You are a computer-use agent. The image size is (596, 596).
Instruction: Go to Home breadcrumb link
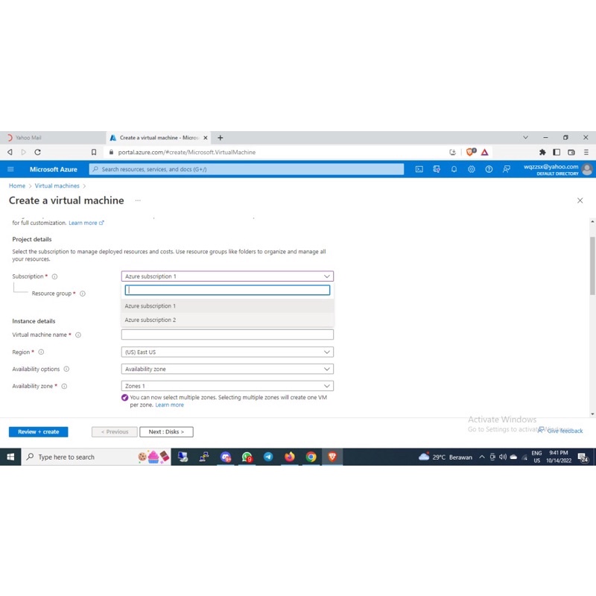pyautogui.click(x=17, y=186)
